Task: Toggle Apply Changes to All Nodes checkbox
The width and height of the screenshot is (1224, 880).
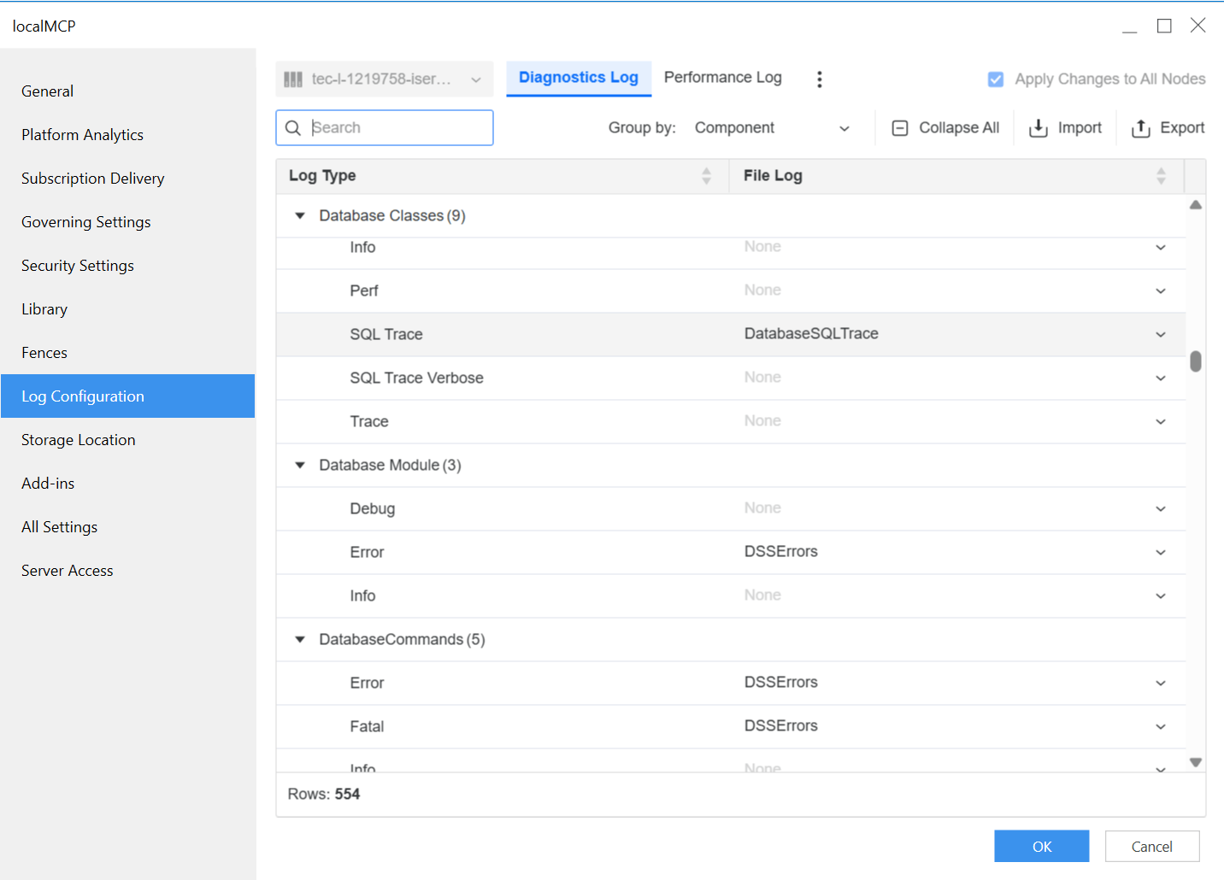Action: (x=995, y=79)
